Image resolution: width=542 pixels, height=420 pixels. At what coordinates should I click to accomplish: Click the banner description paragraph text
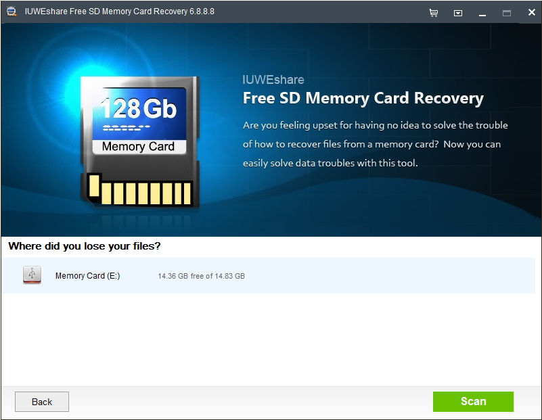click(x=376, y=144)
